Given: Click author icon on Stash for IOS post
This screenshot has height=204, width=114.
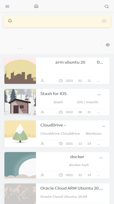Looking at the screenshot, I should [x=42, y=112].
